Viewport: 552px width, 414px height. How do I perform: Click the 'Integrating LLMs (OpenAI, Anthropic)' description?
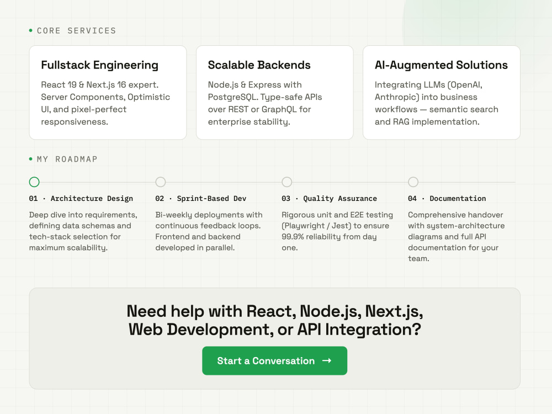click(437, 103)
